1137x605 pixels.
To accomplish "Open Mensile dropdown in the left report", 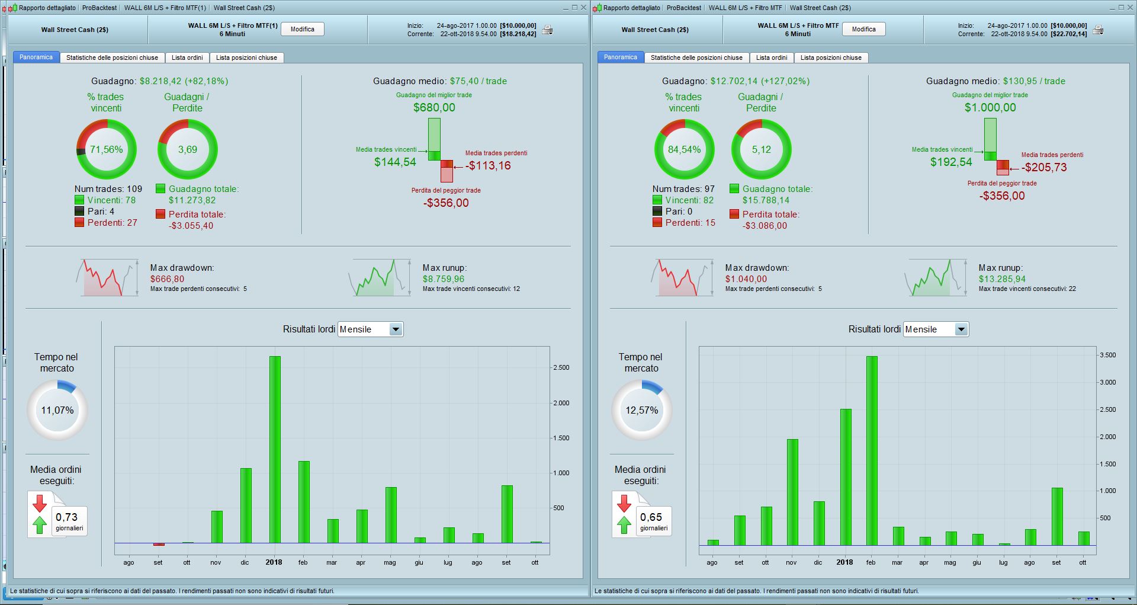I will click(x=370, y=329).
